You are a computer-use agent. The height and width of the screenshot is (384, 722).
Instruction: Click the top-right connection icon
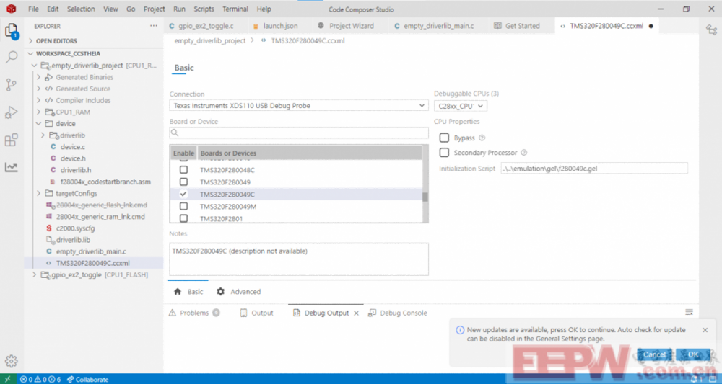point(711,30)
